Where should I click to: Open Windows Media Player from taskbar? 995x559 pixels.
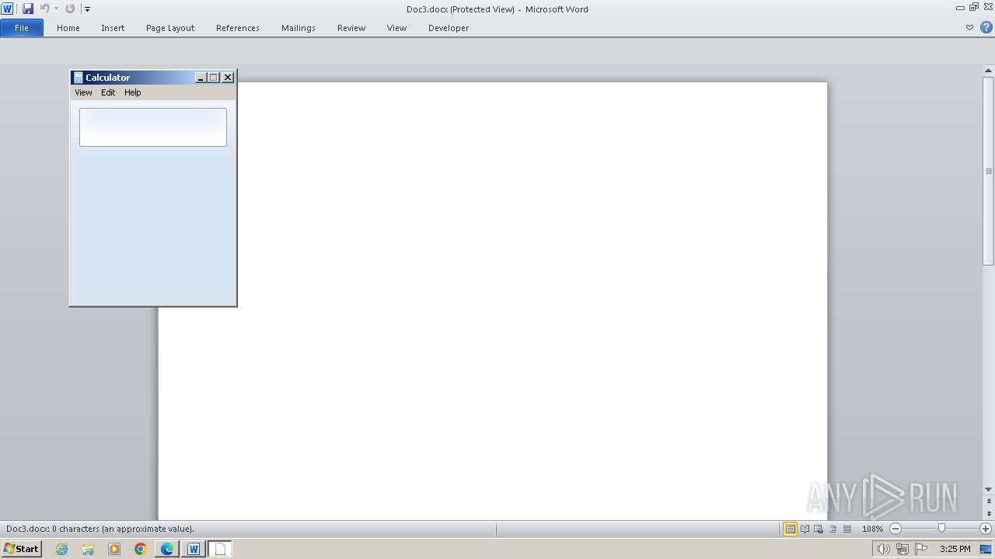(x=114, y=549)
